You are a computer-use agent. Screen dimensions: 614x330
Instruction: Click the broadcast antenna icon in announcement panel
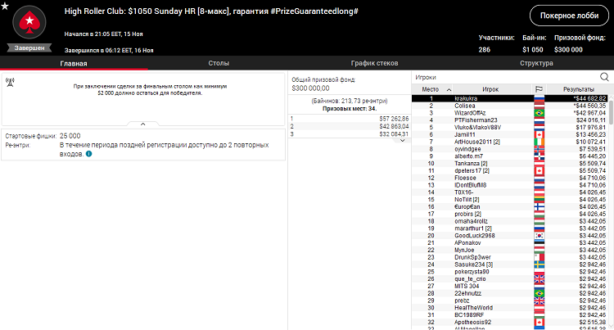(x=10, y=82)
